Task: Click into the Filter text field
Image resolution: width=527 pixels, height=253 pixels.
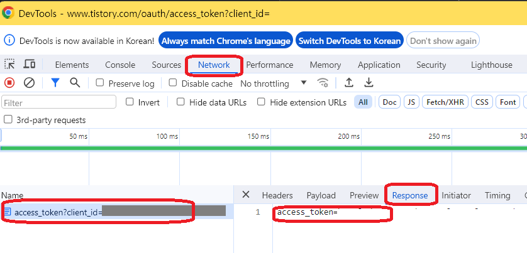Action: tap(59, 102)
